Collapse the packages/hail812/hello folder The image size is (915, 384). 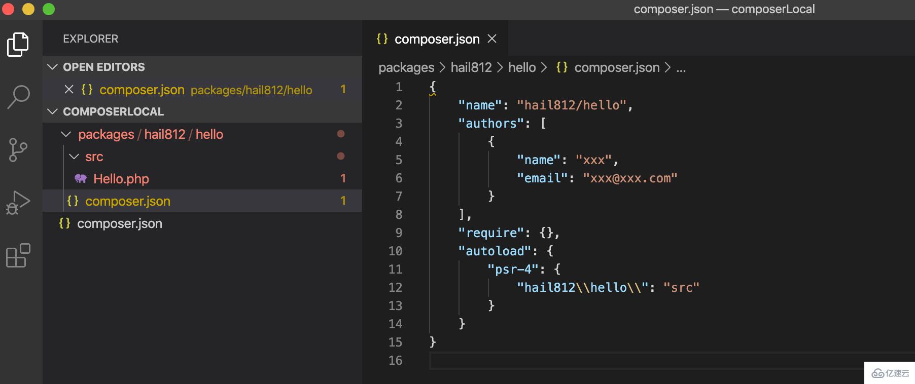click(x=66, y=134)
